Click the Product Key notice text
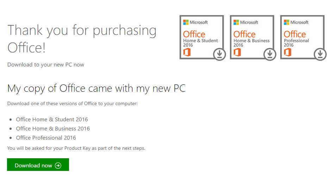This screenshot has width=332, height=179. point(76,148)
